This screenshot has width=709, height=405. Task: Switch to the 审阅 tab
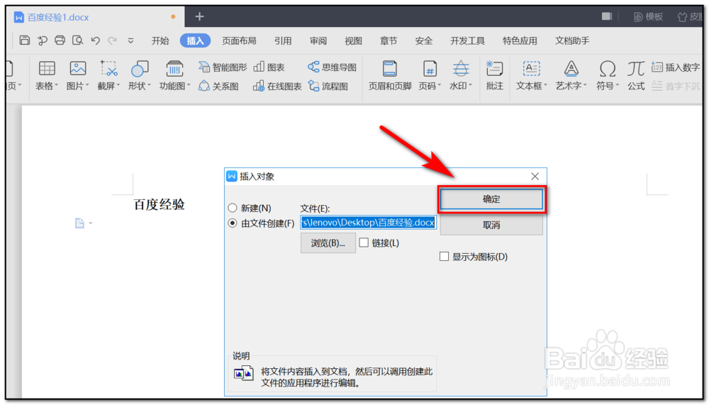coord(318,40)
